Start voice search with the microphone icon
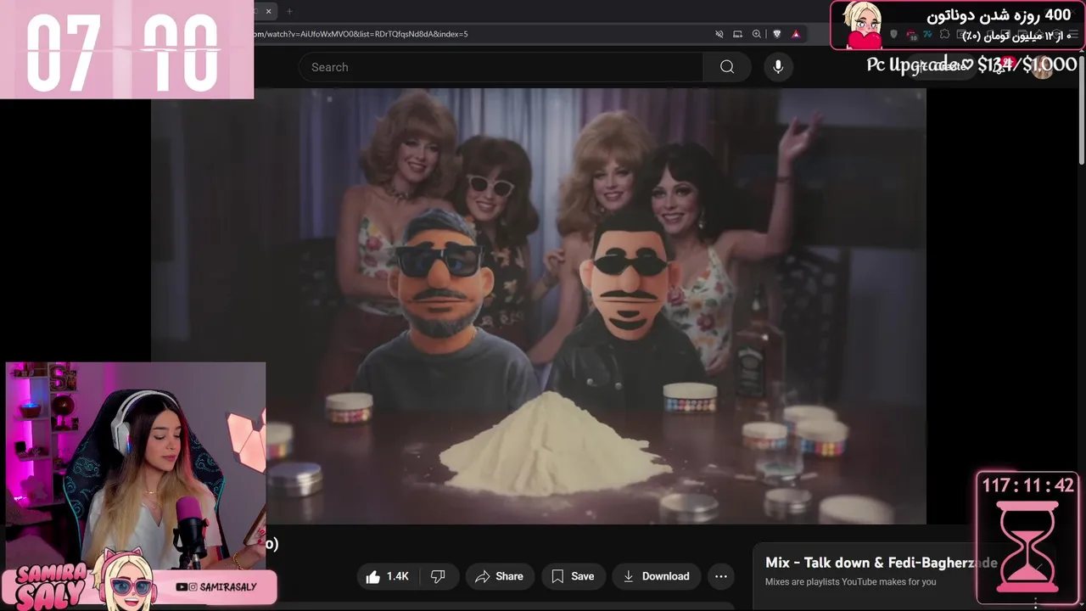Screen dimensions: 1086x611 pyautogui.click(x=777, y=67)
